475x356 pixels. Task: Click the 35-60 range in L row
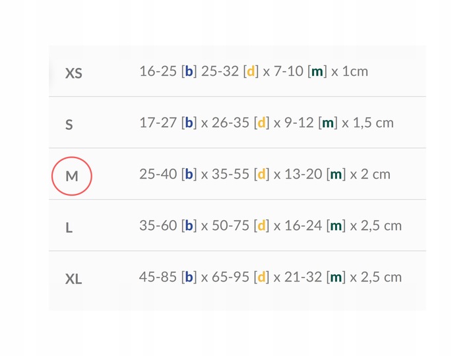click(x=158, y=225)
